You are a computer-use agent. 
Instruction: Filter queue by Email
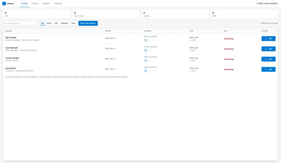(x=49, y=23)
